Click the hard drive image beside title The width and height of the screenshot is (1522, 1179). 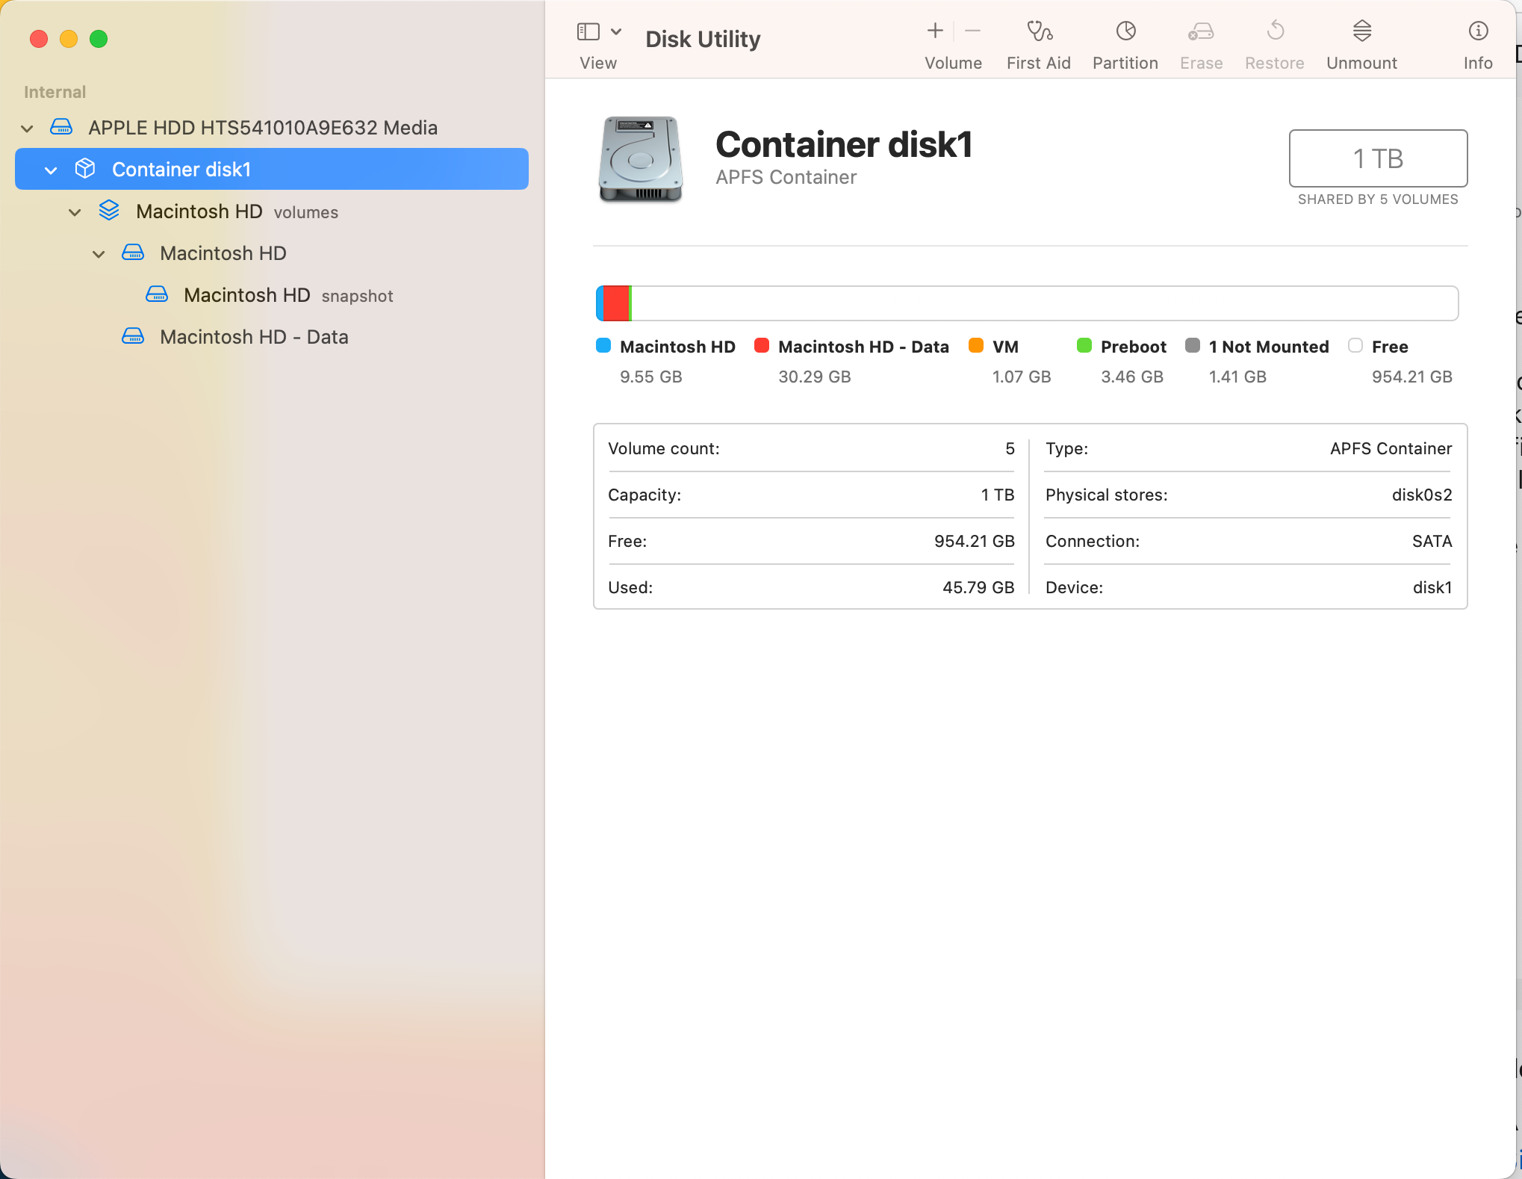(641, 159)
